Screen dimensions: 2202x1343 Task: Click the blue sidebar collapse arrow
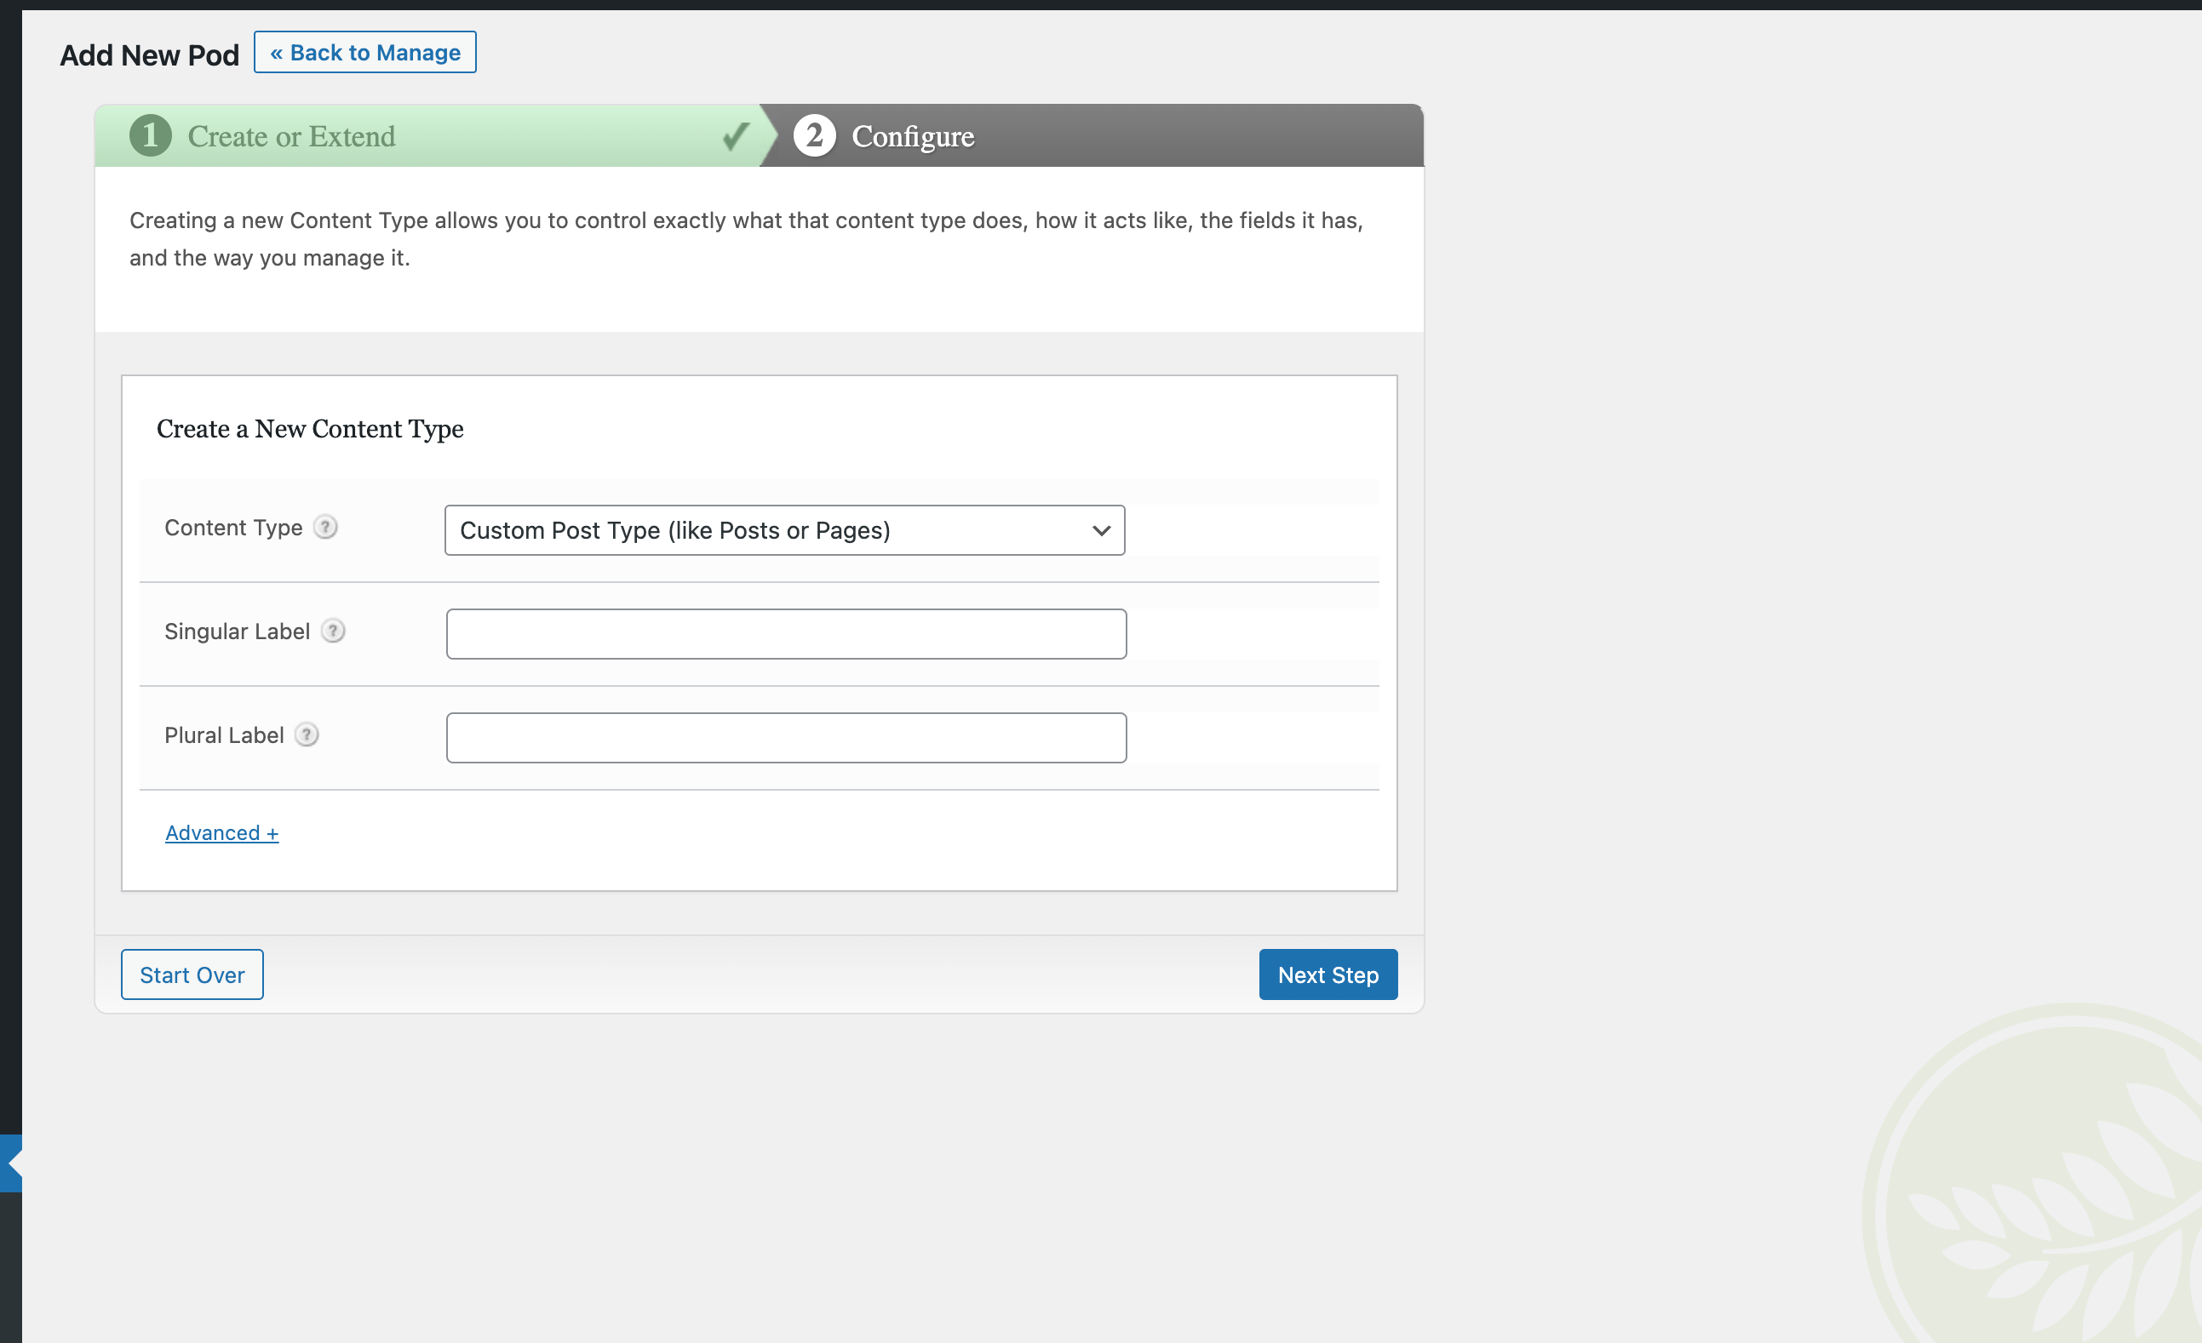tap(9, 1163)
